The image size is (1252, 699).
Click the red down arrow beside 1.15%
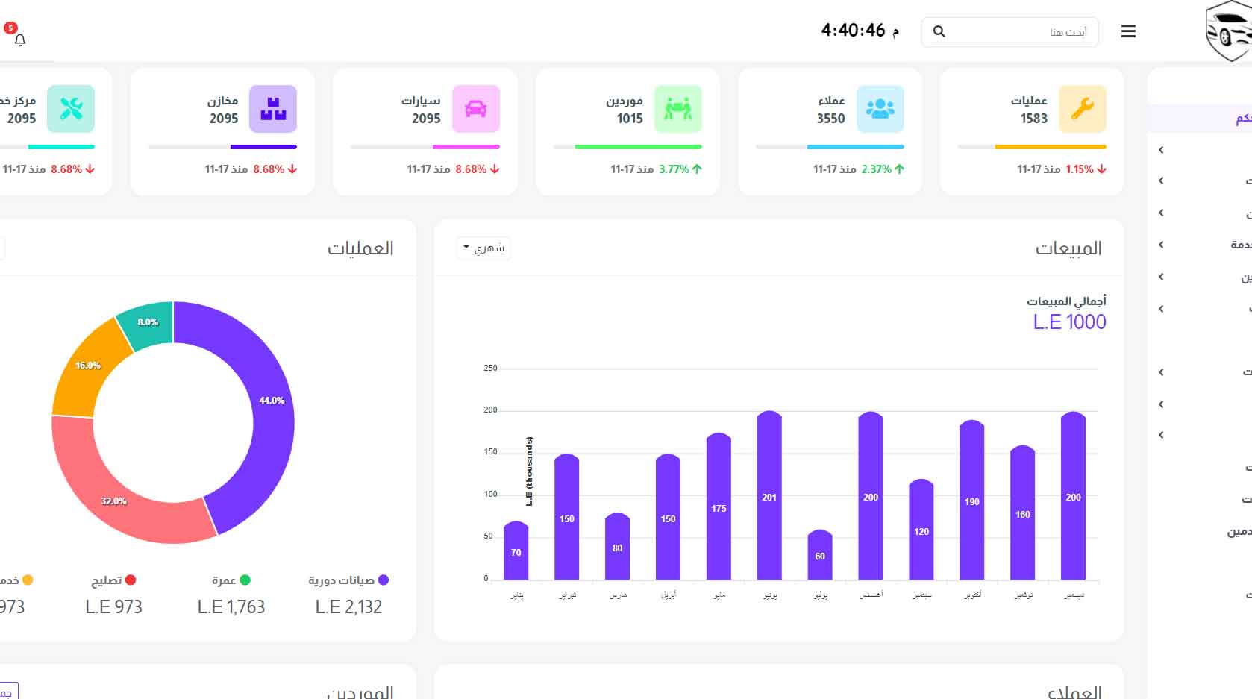[1102, 169]
